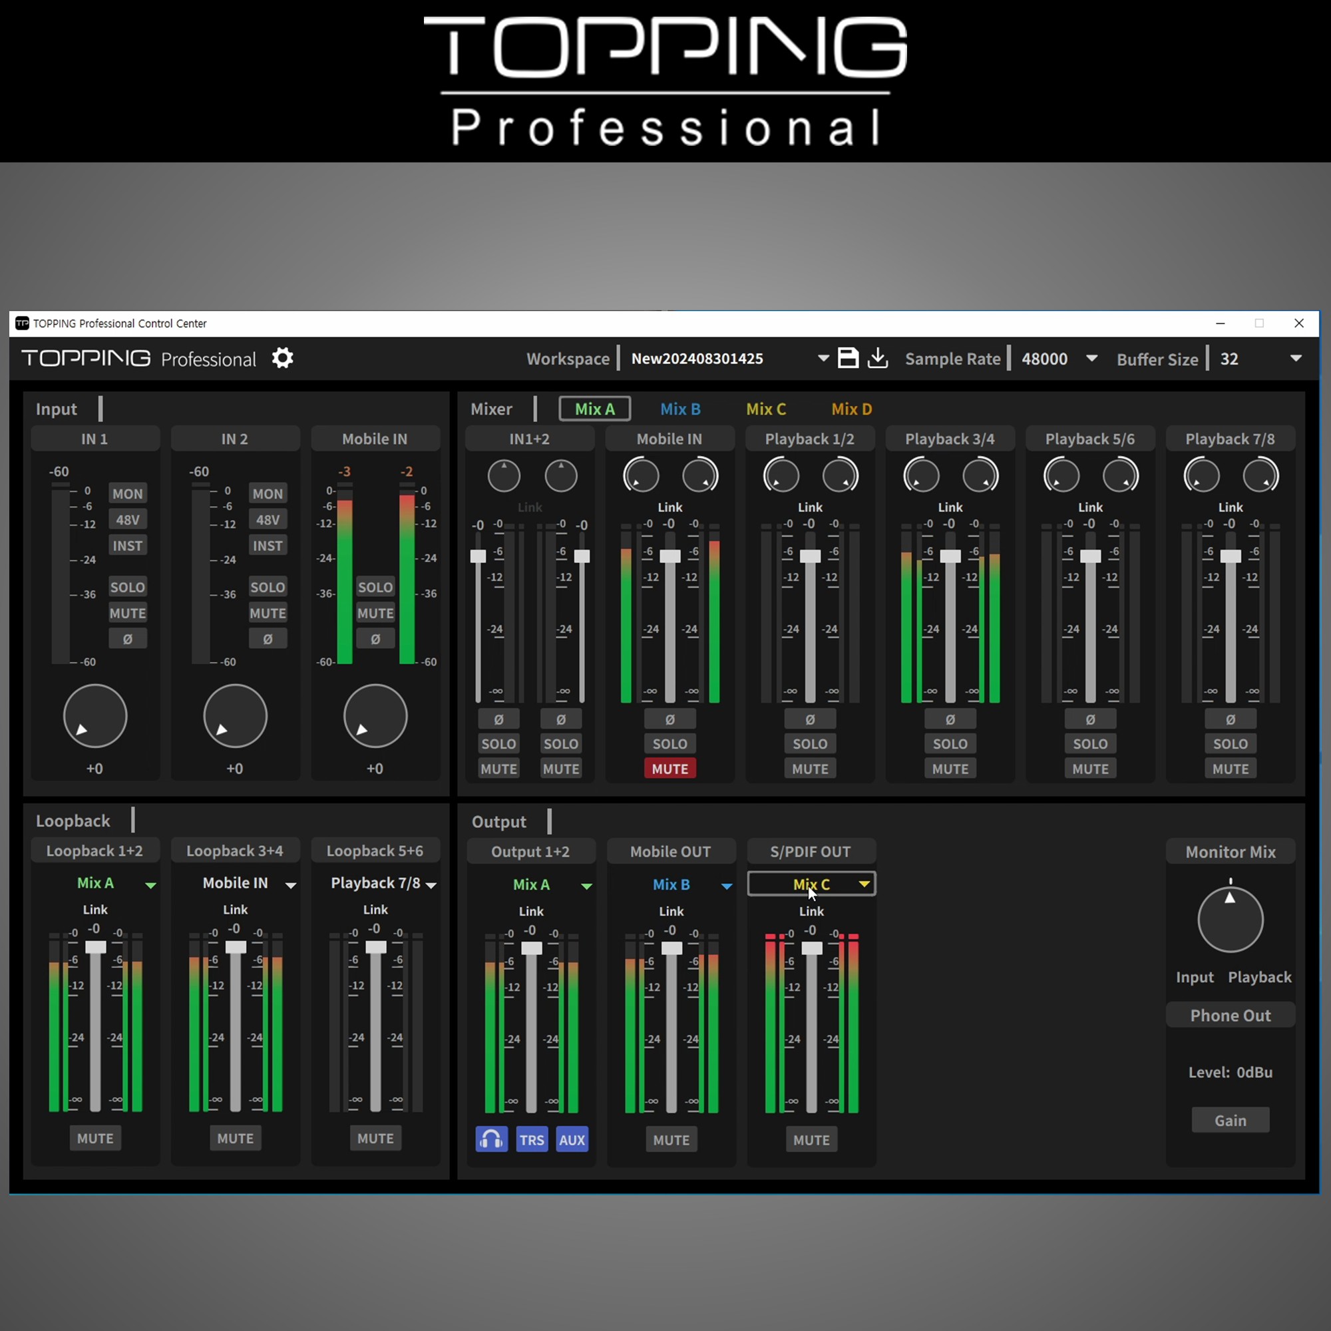Switch to the Mix B tab

coord(680,409)
